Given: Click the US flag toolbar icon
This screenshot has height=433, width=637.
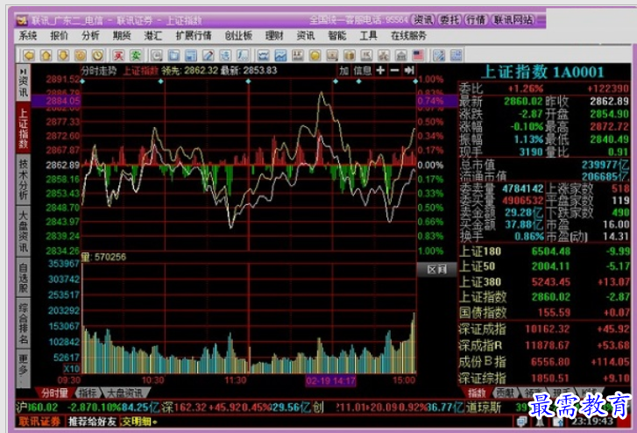Looking at the screenshot, I should 418,55.
